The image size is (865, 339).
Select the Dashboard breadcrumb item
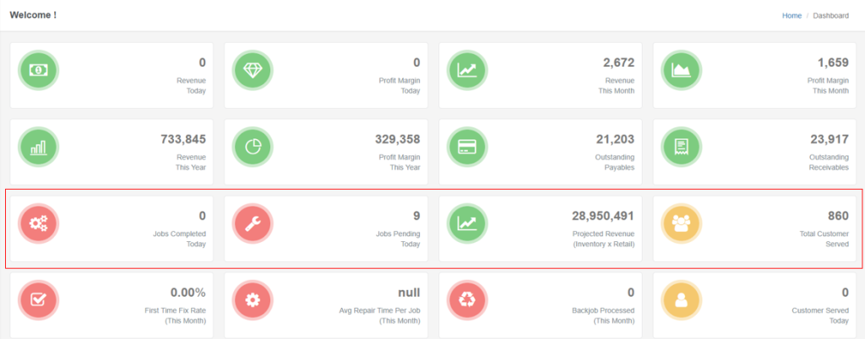click(830, 15)
